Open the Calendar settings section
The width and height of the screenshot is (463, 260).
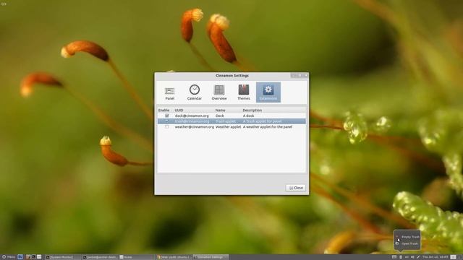(x=195, y=93)
